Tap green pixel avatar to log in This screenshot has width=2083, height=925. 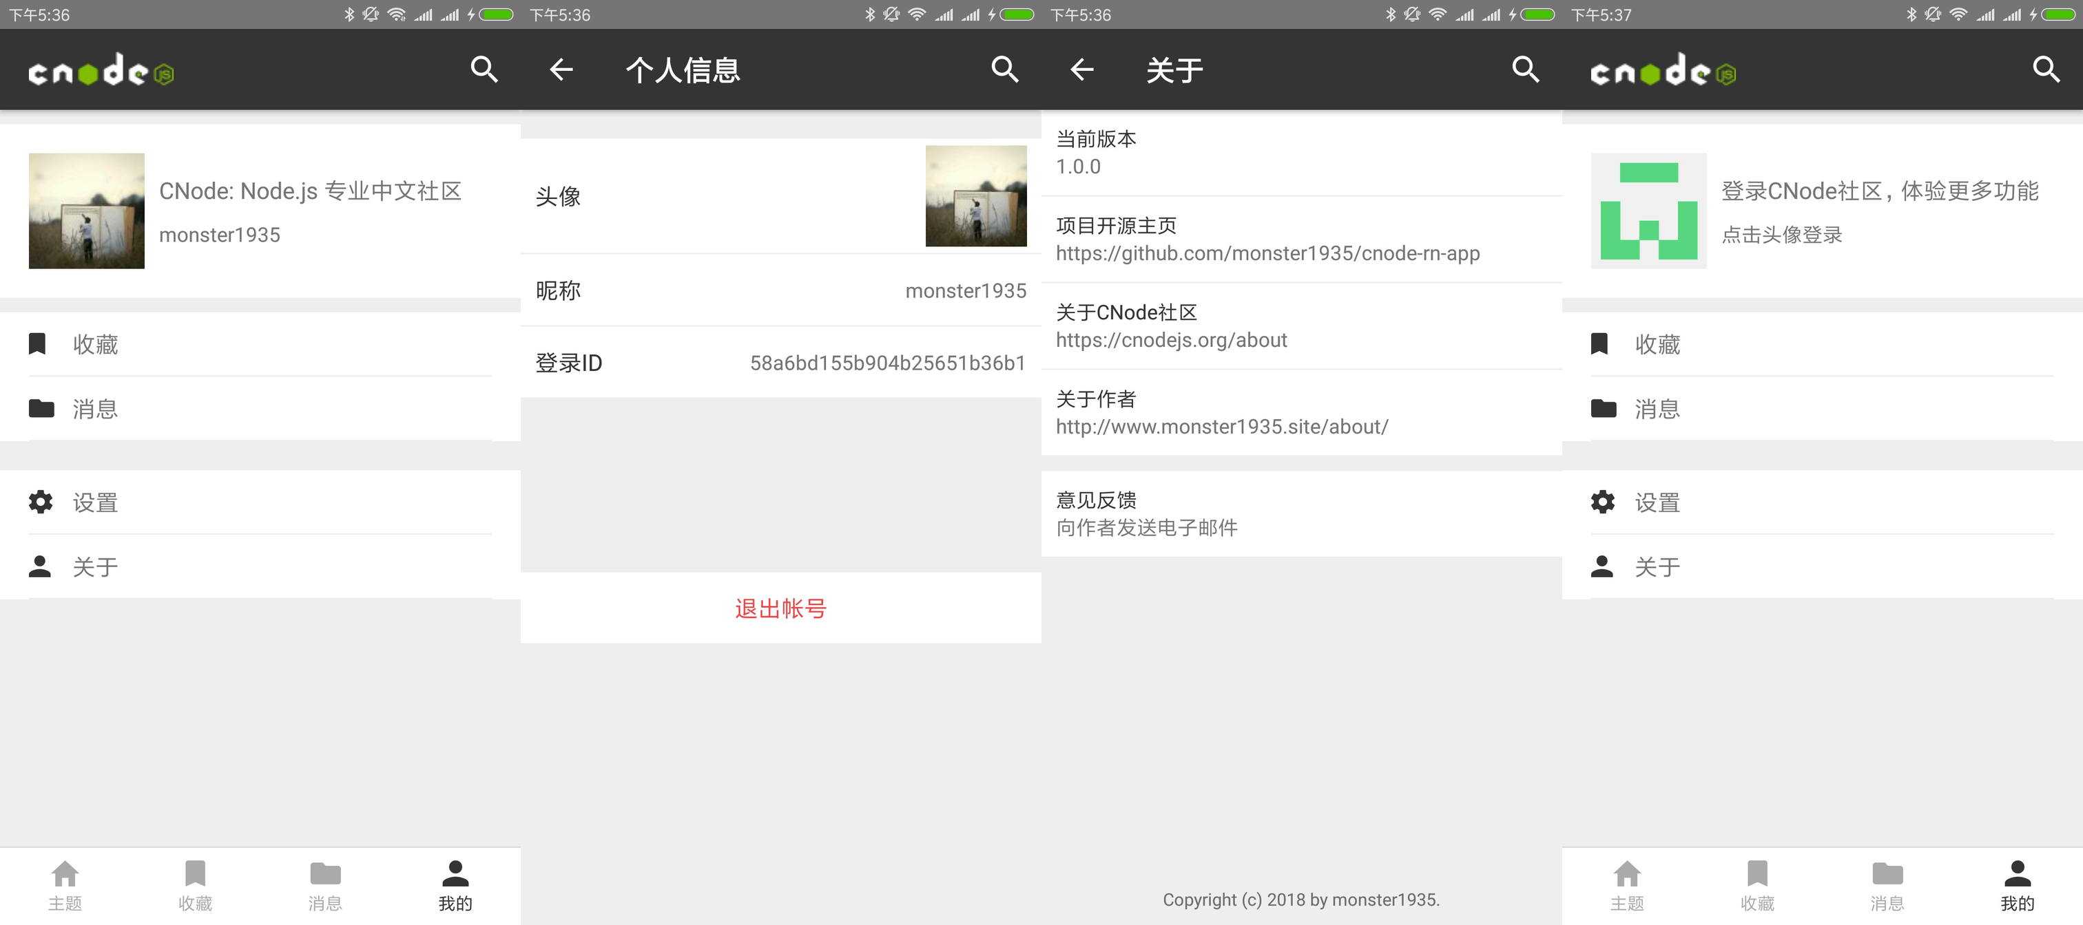pos(1649,211)
